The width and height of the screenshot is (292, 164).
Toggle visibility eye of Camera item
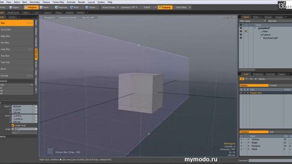point(241,35)
